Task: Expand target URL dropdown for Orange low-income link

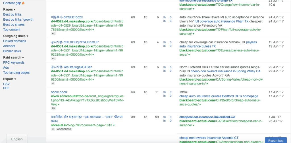Action: coord(193,9)
